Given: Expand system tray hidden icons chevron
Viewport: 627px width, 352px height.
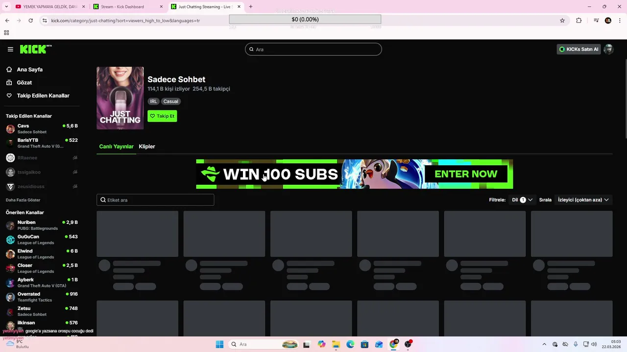Looking at the screenshot, I should pos(544,344).
